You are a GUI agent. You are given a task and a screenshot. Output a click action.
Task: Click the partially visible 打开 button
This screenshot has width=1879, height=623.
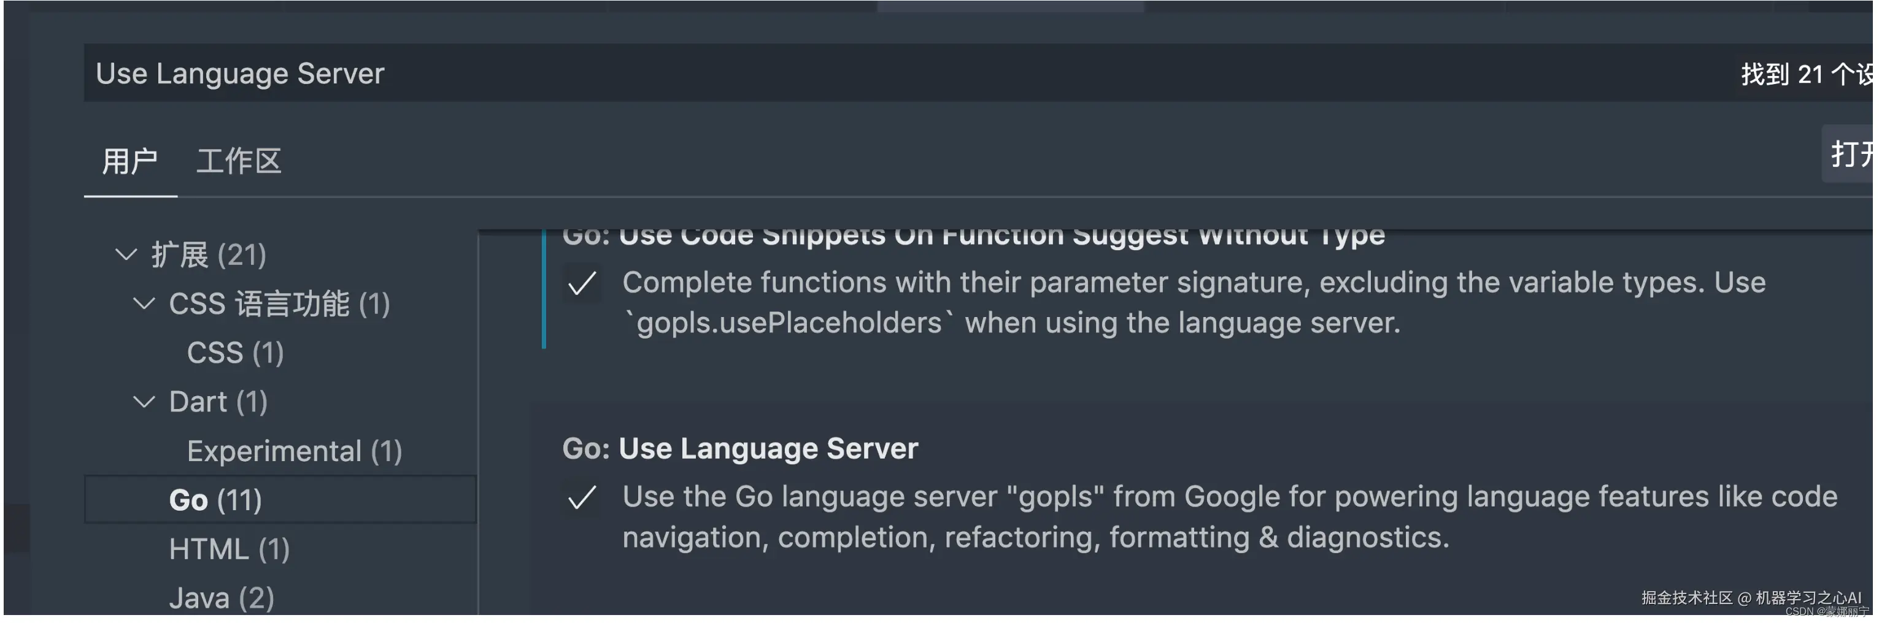pyautogui.click(x=1850, y=154)
